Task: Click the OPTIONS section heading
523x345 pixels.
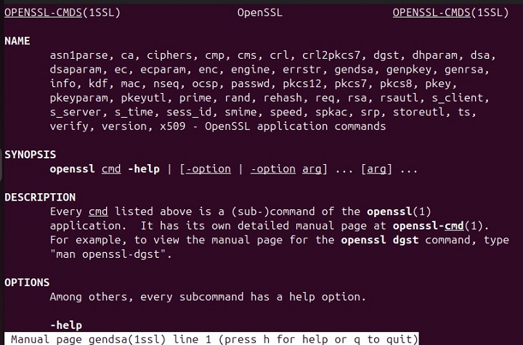Action: click(27, 283)
